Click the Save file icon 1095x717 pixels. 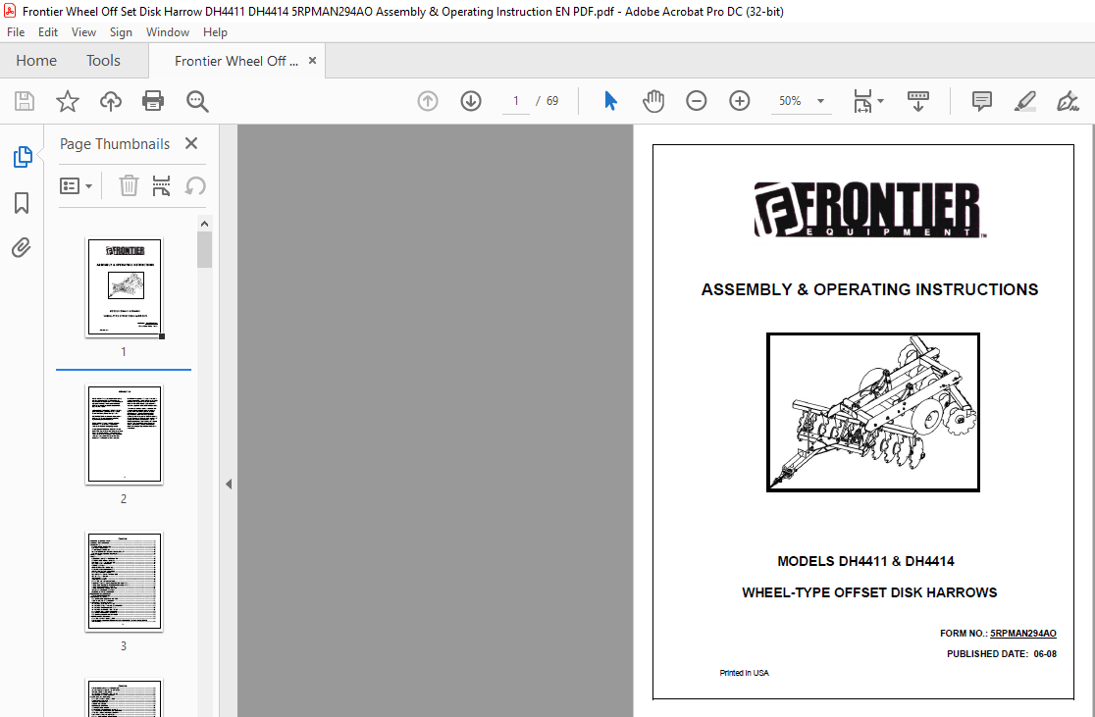(x=25, y=101)
